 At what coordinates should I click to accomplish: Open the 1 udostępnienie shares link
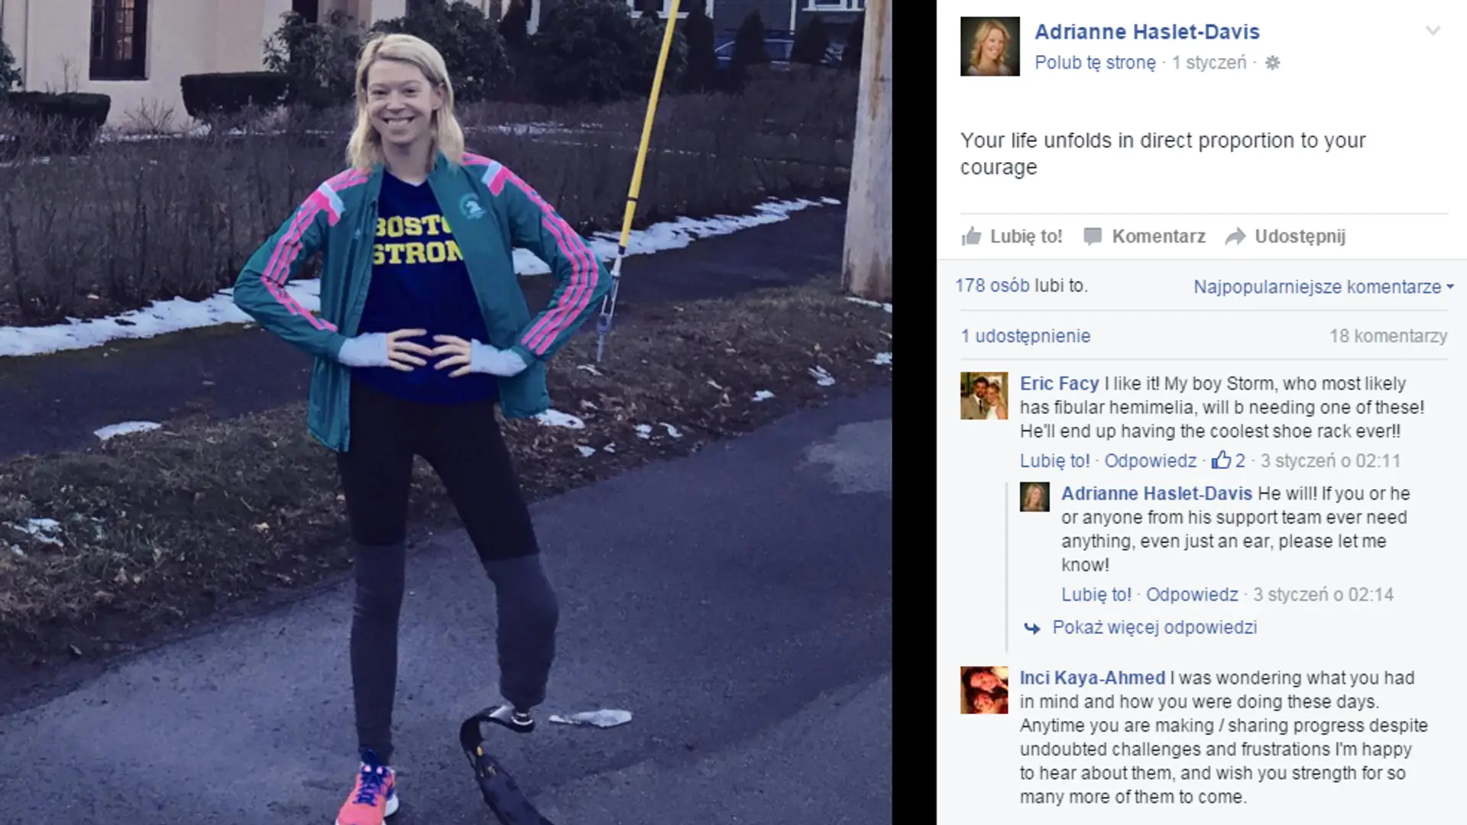pos(1025,336)
